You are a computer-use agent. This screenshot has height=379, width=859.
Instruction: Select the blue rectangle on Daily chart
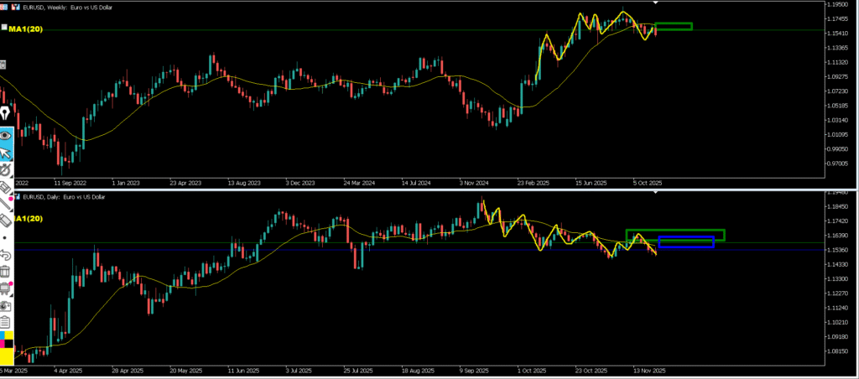pyautogui.click(x=686, y=242)
